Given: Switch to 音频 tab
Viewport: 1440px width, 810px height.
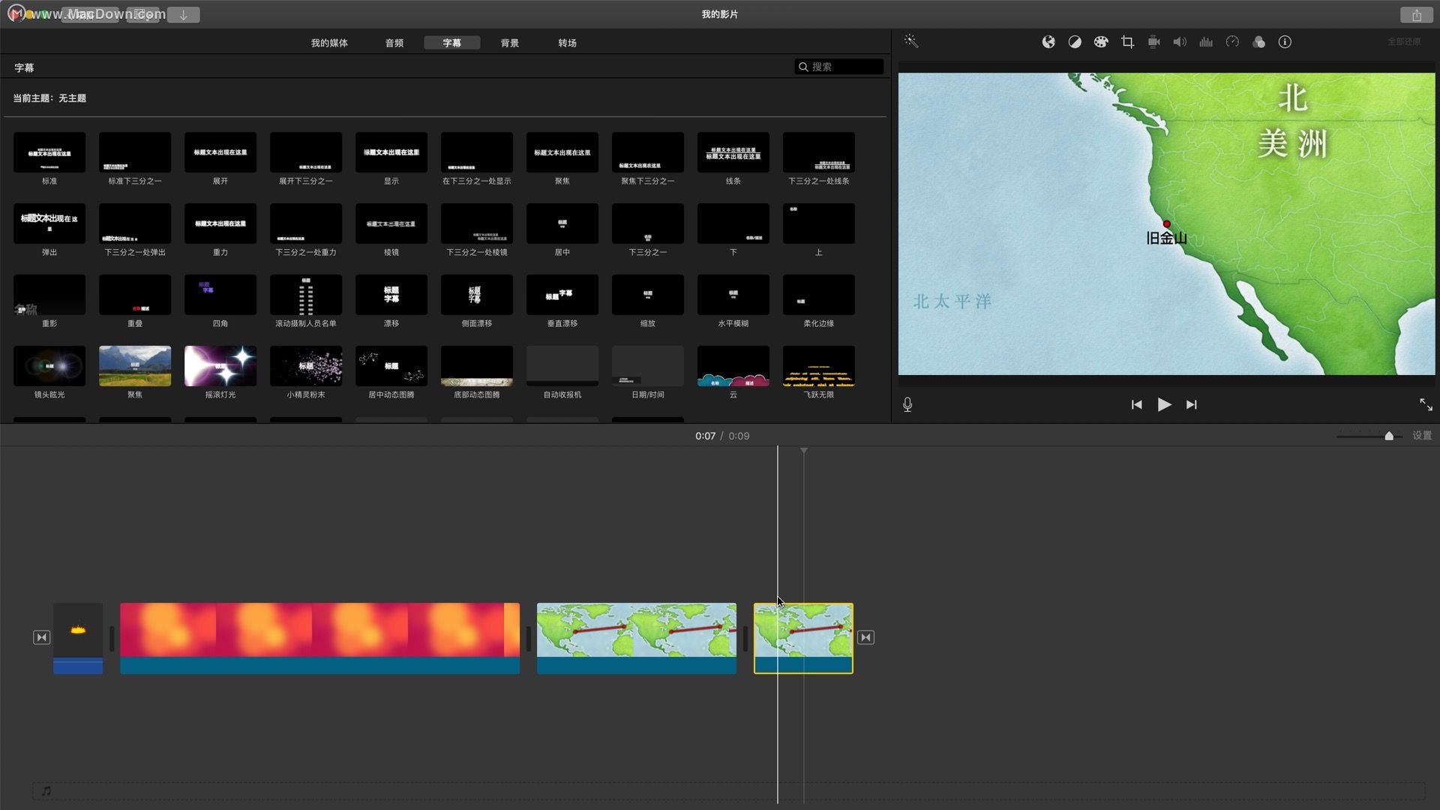Looking at the screenshot, I should tap(394, 43).
